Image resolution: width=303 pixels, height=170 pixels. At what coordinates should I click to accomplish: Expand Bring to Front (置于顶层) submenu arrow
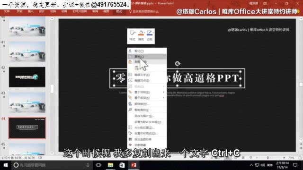click(164, 93)
